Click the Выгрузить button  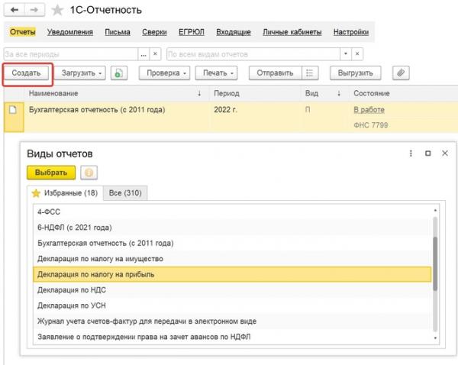pos(355,73)
